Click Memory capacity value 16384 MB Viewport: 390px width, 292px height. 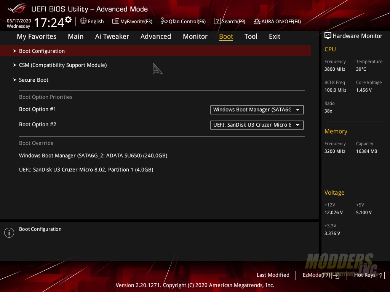pos(366,151)
